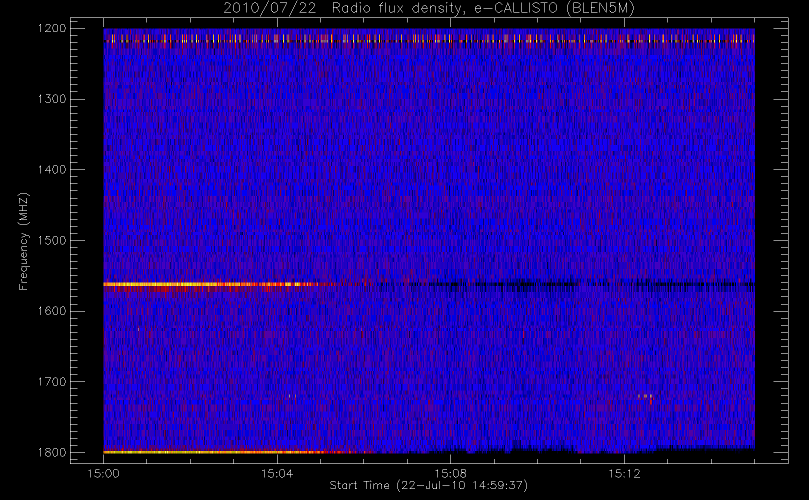Click the 15:00 time tick label
This screenshot has width=809, height=500.
coord(103,473)
